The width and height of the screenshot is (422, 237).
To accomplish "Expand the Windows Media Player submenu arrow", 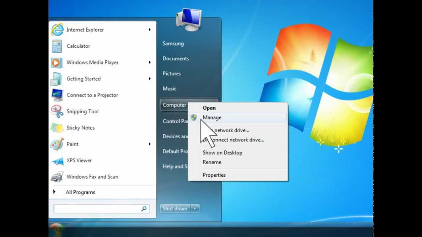I will point(150,62).
